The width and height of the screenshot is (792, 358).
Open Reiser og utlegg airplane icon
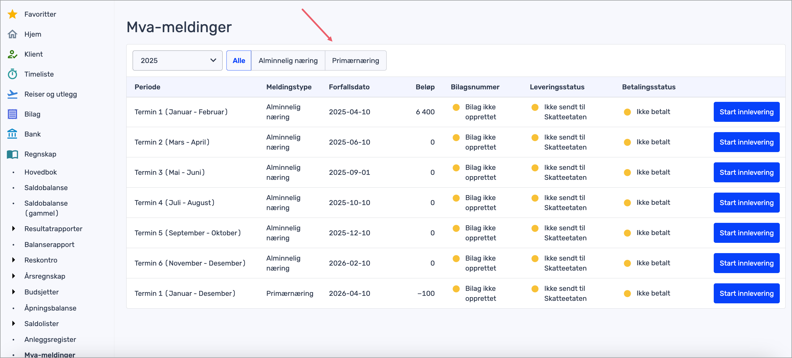tap(12, 94)
